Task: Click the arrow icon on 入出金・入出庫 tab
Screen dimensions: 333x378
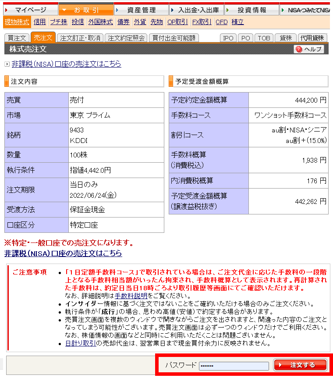Action: coord(172,10)
